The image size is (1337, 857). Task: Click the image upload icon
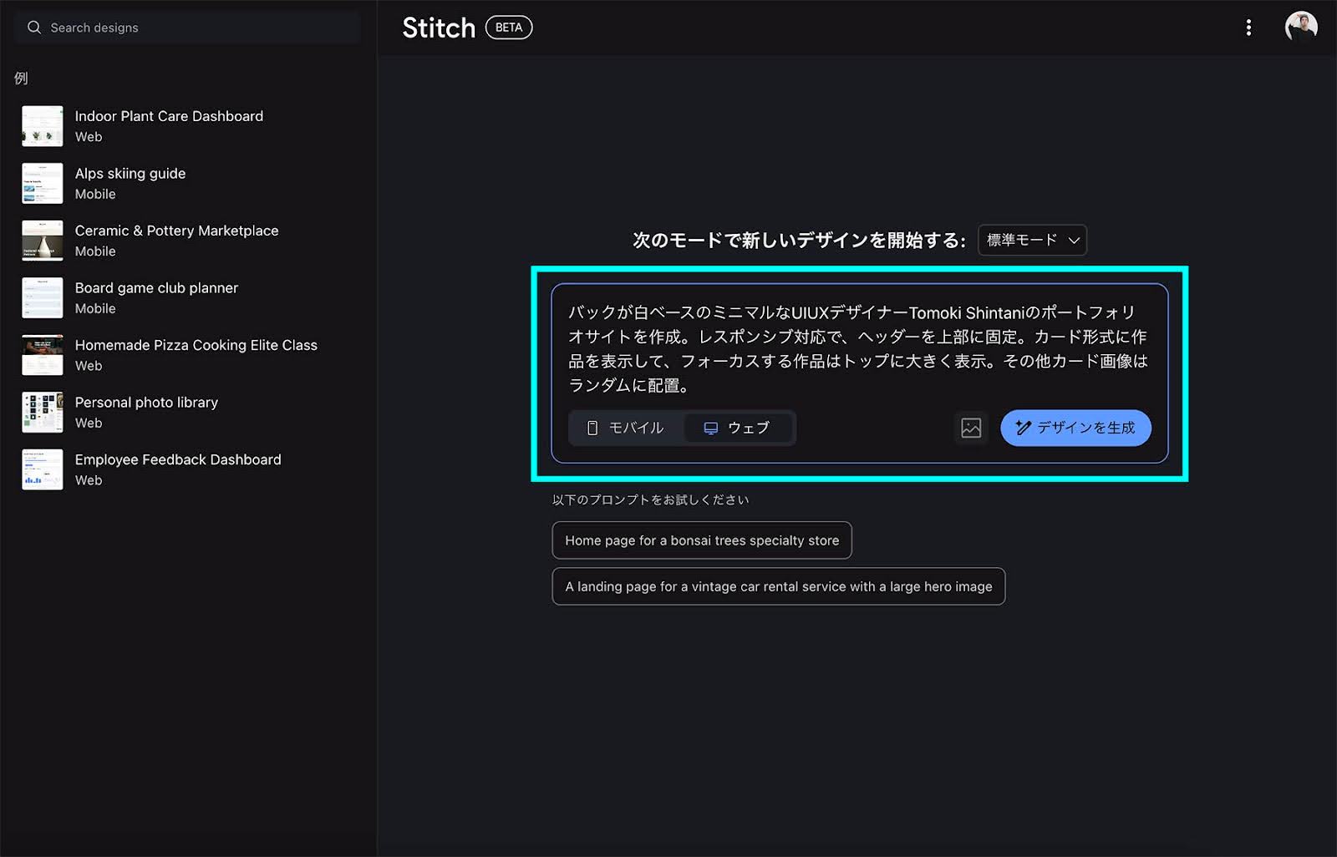(971, 428)
